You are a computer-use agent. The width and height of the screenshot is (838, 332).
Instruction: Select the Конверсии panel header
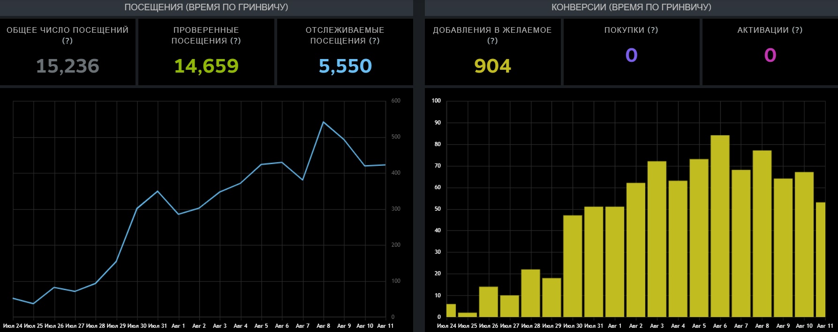tap(631, 7)
